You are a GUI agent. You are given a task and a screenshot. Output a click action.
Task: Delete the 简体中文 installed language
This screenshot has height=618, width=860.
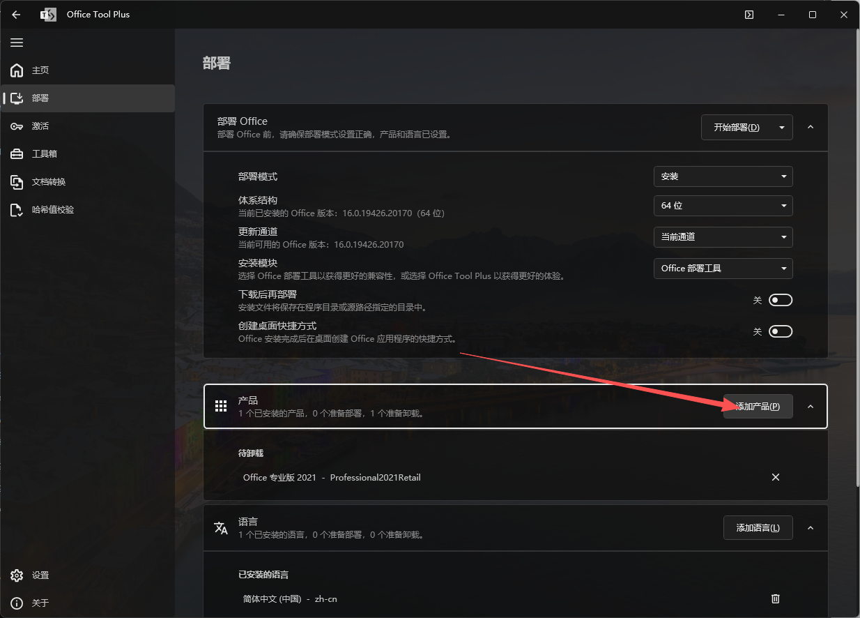pyautogui.click(x=775, y=598)
